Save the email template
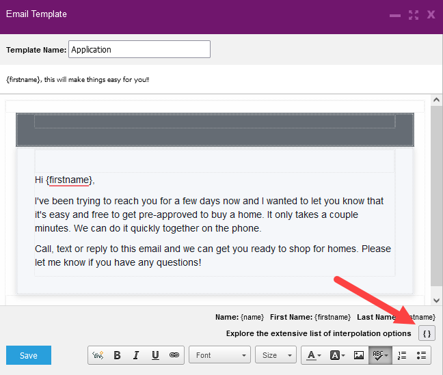 [29, 355]
